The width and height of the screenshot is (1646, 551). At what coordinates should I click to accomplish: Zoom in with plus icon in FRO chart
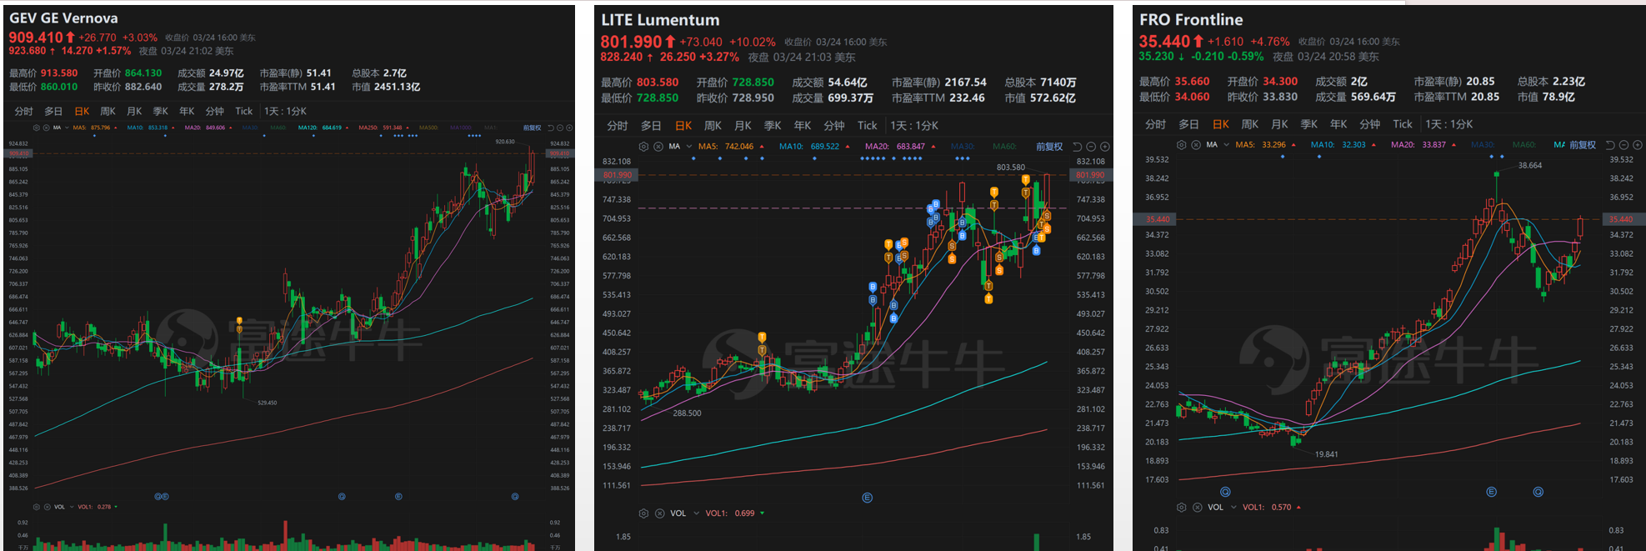tap(1638, 144)
